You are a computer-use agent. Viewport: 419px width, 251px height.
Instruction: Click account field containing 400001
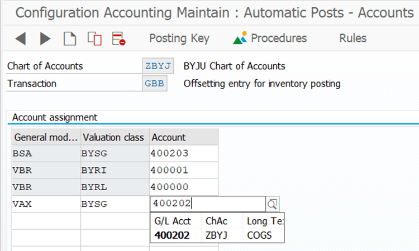tap(183, 170)
